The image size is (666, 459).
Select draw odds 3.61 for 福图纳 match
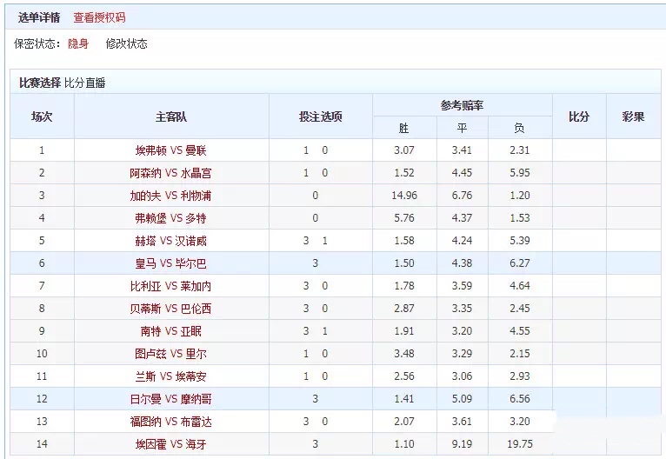[463, 422]
